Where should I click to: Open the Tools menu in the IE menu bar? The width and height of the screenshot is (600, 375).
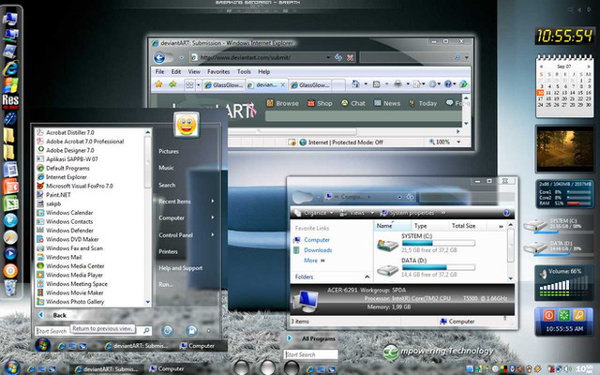[244, 71]
